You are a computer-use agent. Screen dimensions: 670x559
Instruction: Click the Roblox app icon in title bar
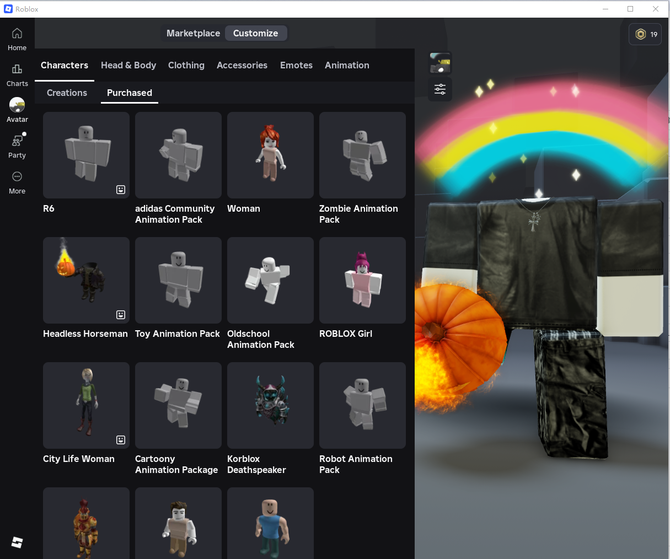[8, 9]
